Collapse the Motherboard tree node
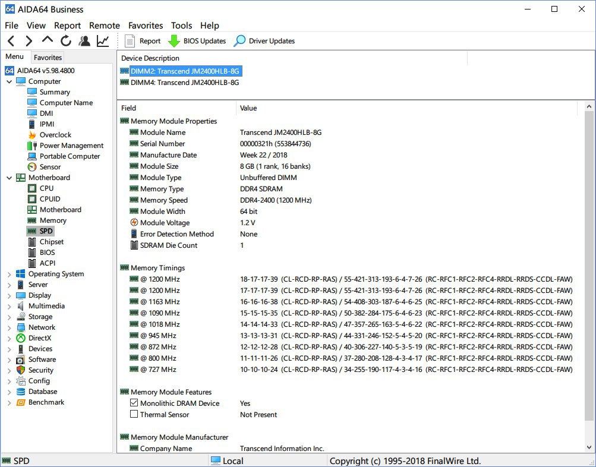The image size is (596, 467). coord(10,178)
